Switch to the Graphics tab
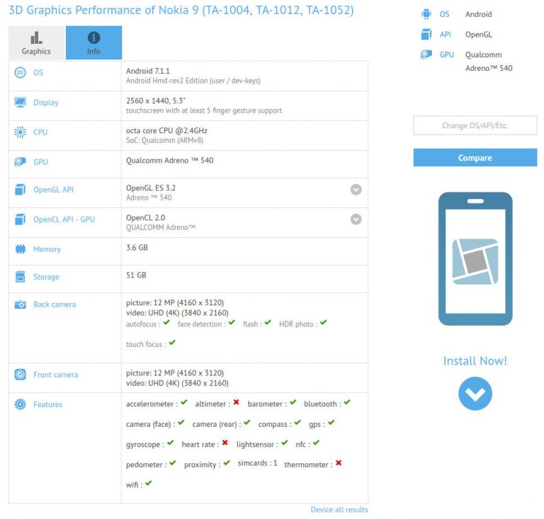This screenshot has height=519, width=544. [x=37, y=42]
